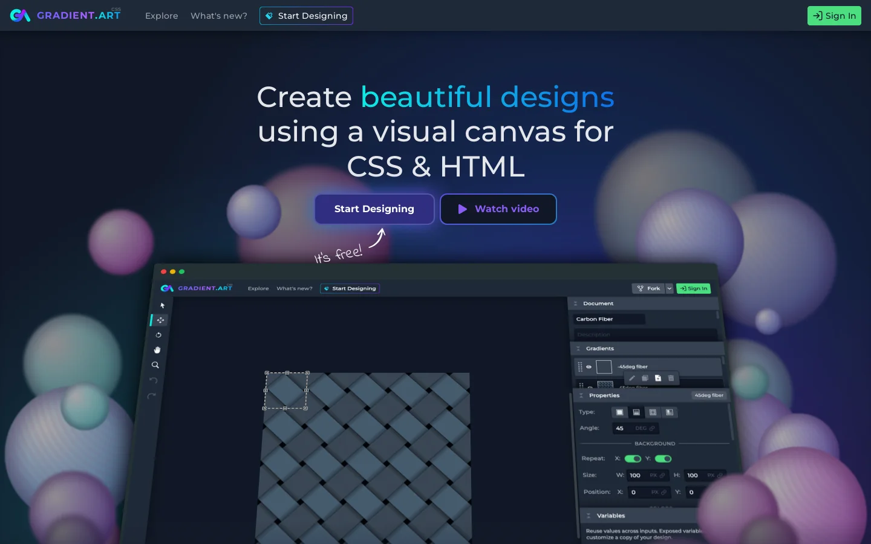Click the Size W field showing 100

coord(647,475)
